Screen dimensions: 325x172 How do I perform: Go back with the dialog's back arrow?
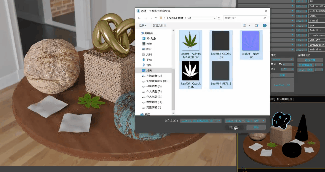click(139, 18)
